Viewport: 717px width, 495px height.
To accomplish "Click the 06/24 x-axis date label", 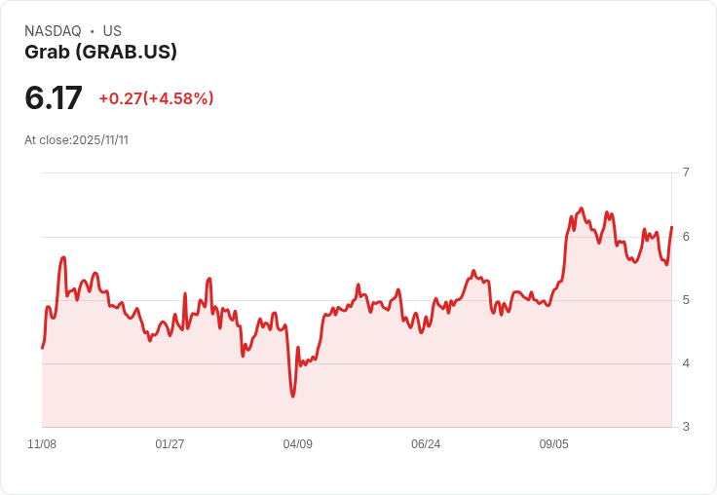I will coord(426,444).
